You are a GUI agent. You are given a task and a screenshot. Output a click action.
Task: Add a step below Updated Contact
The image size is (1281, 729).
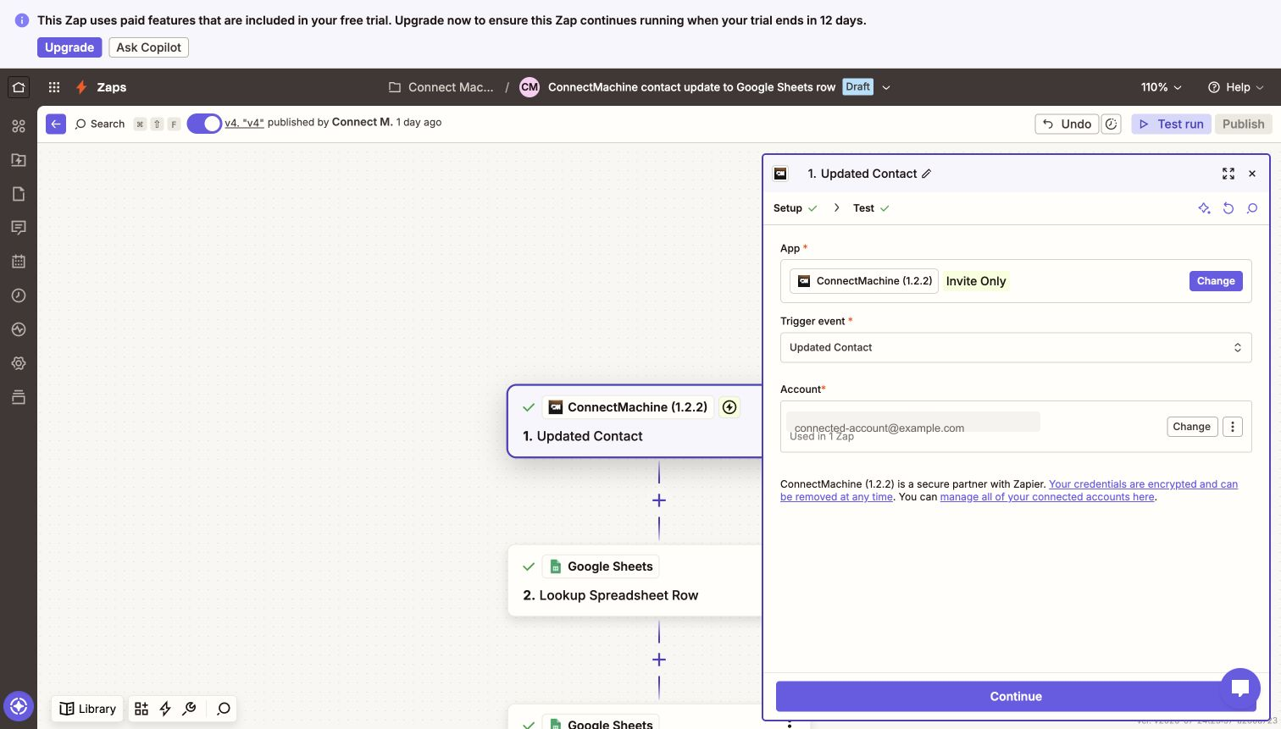coord(659,500)
